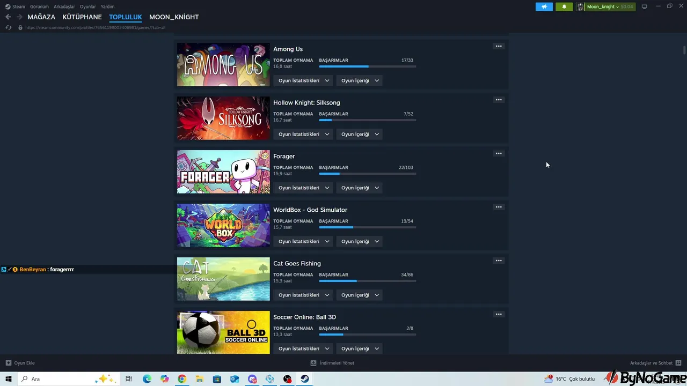
Task: Expand Oyun İstatistikleri for Among Us
Action: [303, 80]
